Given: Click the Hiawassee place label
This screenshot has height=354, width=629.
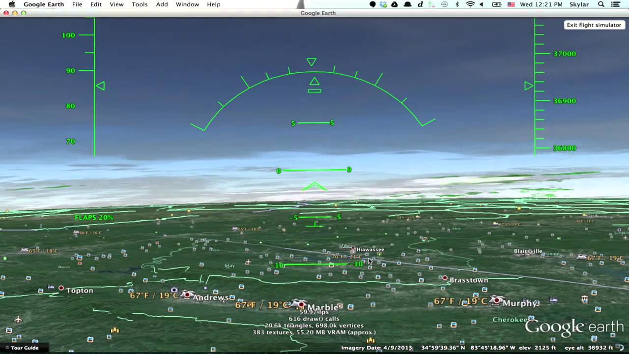Looking at the screenshot, I should pos(370,250).
